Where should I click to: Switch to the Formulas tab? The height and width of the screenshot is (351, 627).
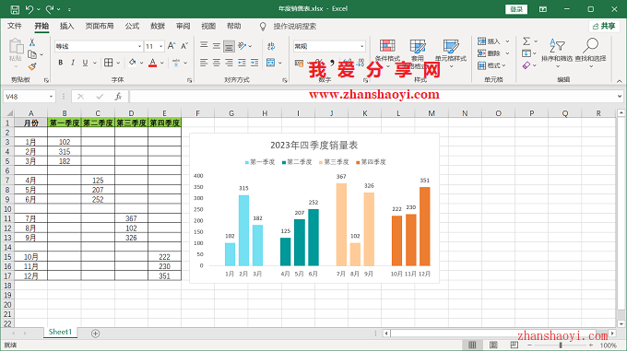tap(132, 26)
